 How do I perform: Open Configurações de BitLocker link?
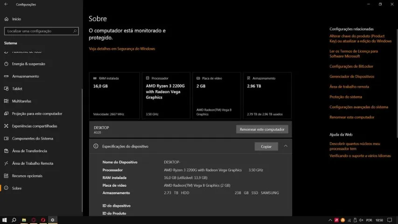(x=351, y=66)
